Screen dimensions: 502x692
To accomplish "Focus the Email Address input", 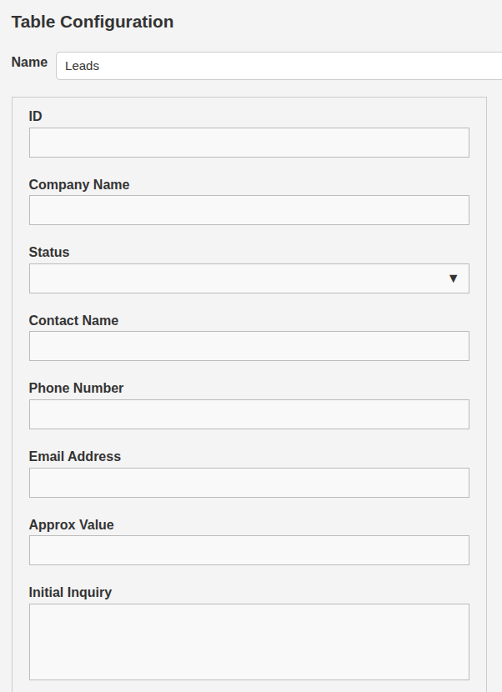I will pos(248,483).
